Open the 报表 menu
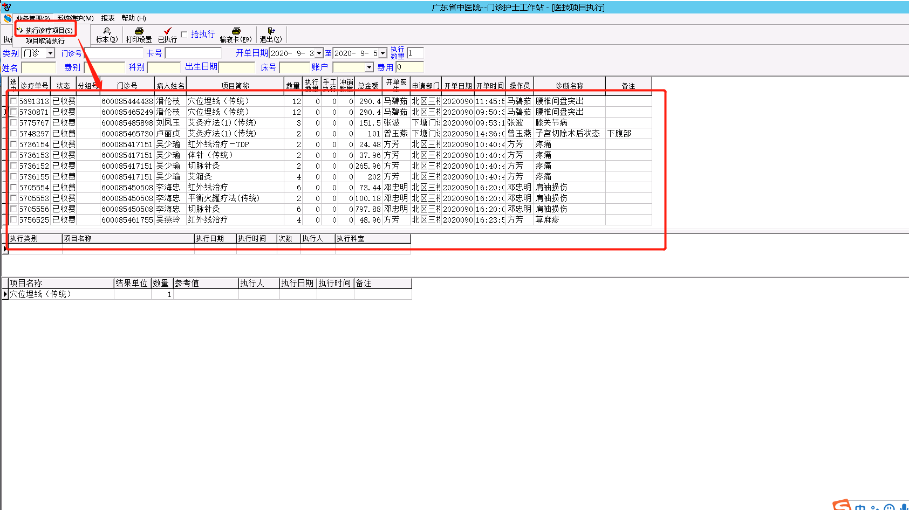Image resolution: width=909 pixels, height=510 pixels. 108,18
